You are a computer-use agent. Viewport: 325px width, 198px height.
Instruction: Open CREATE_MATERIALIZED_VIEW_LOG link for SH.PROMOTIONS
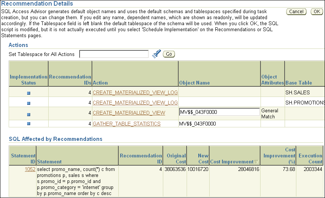[135, 103]
